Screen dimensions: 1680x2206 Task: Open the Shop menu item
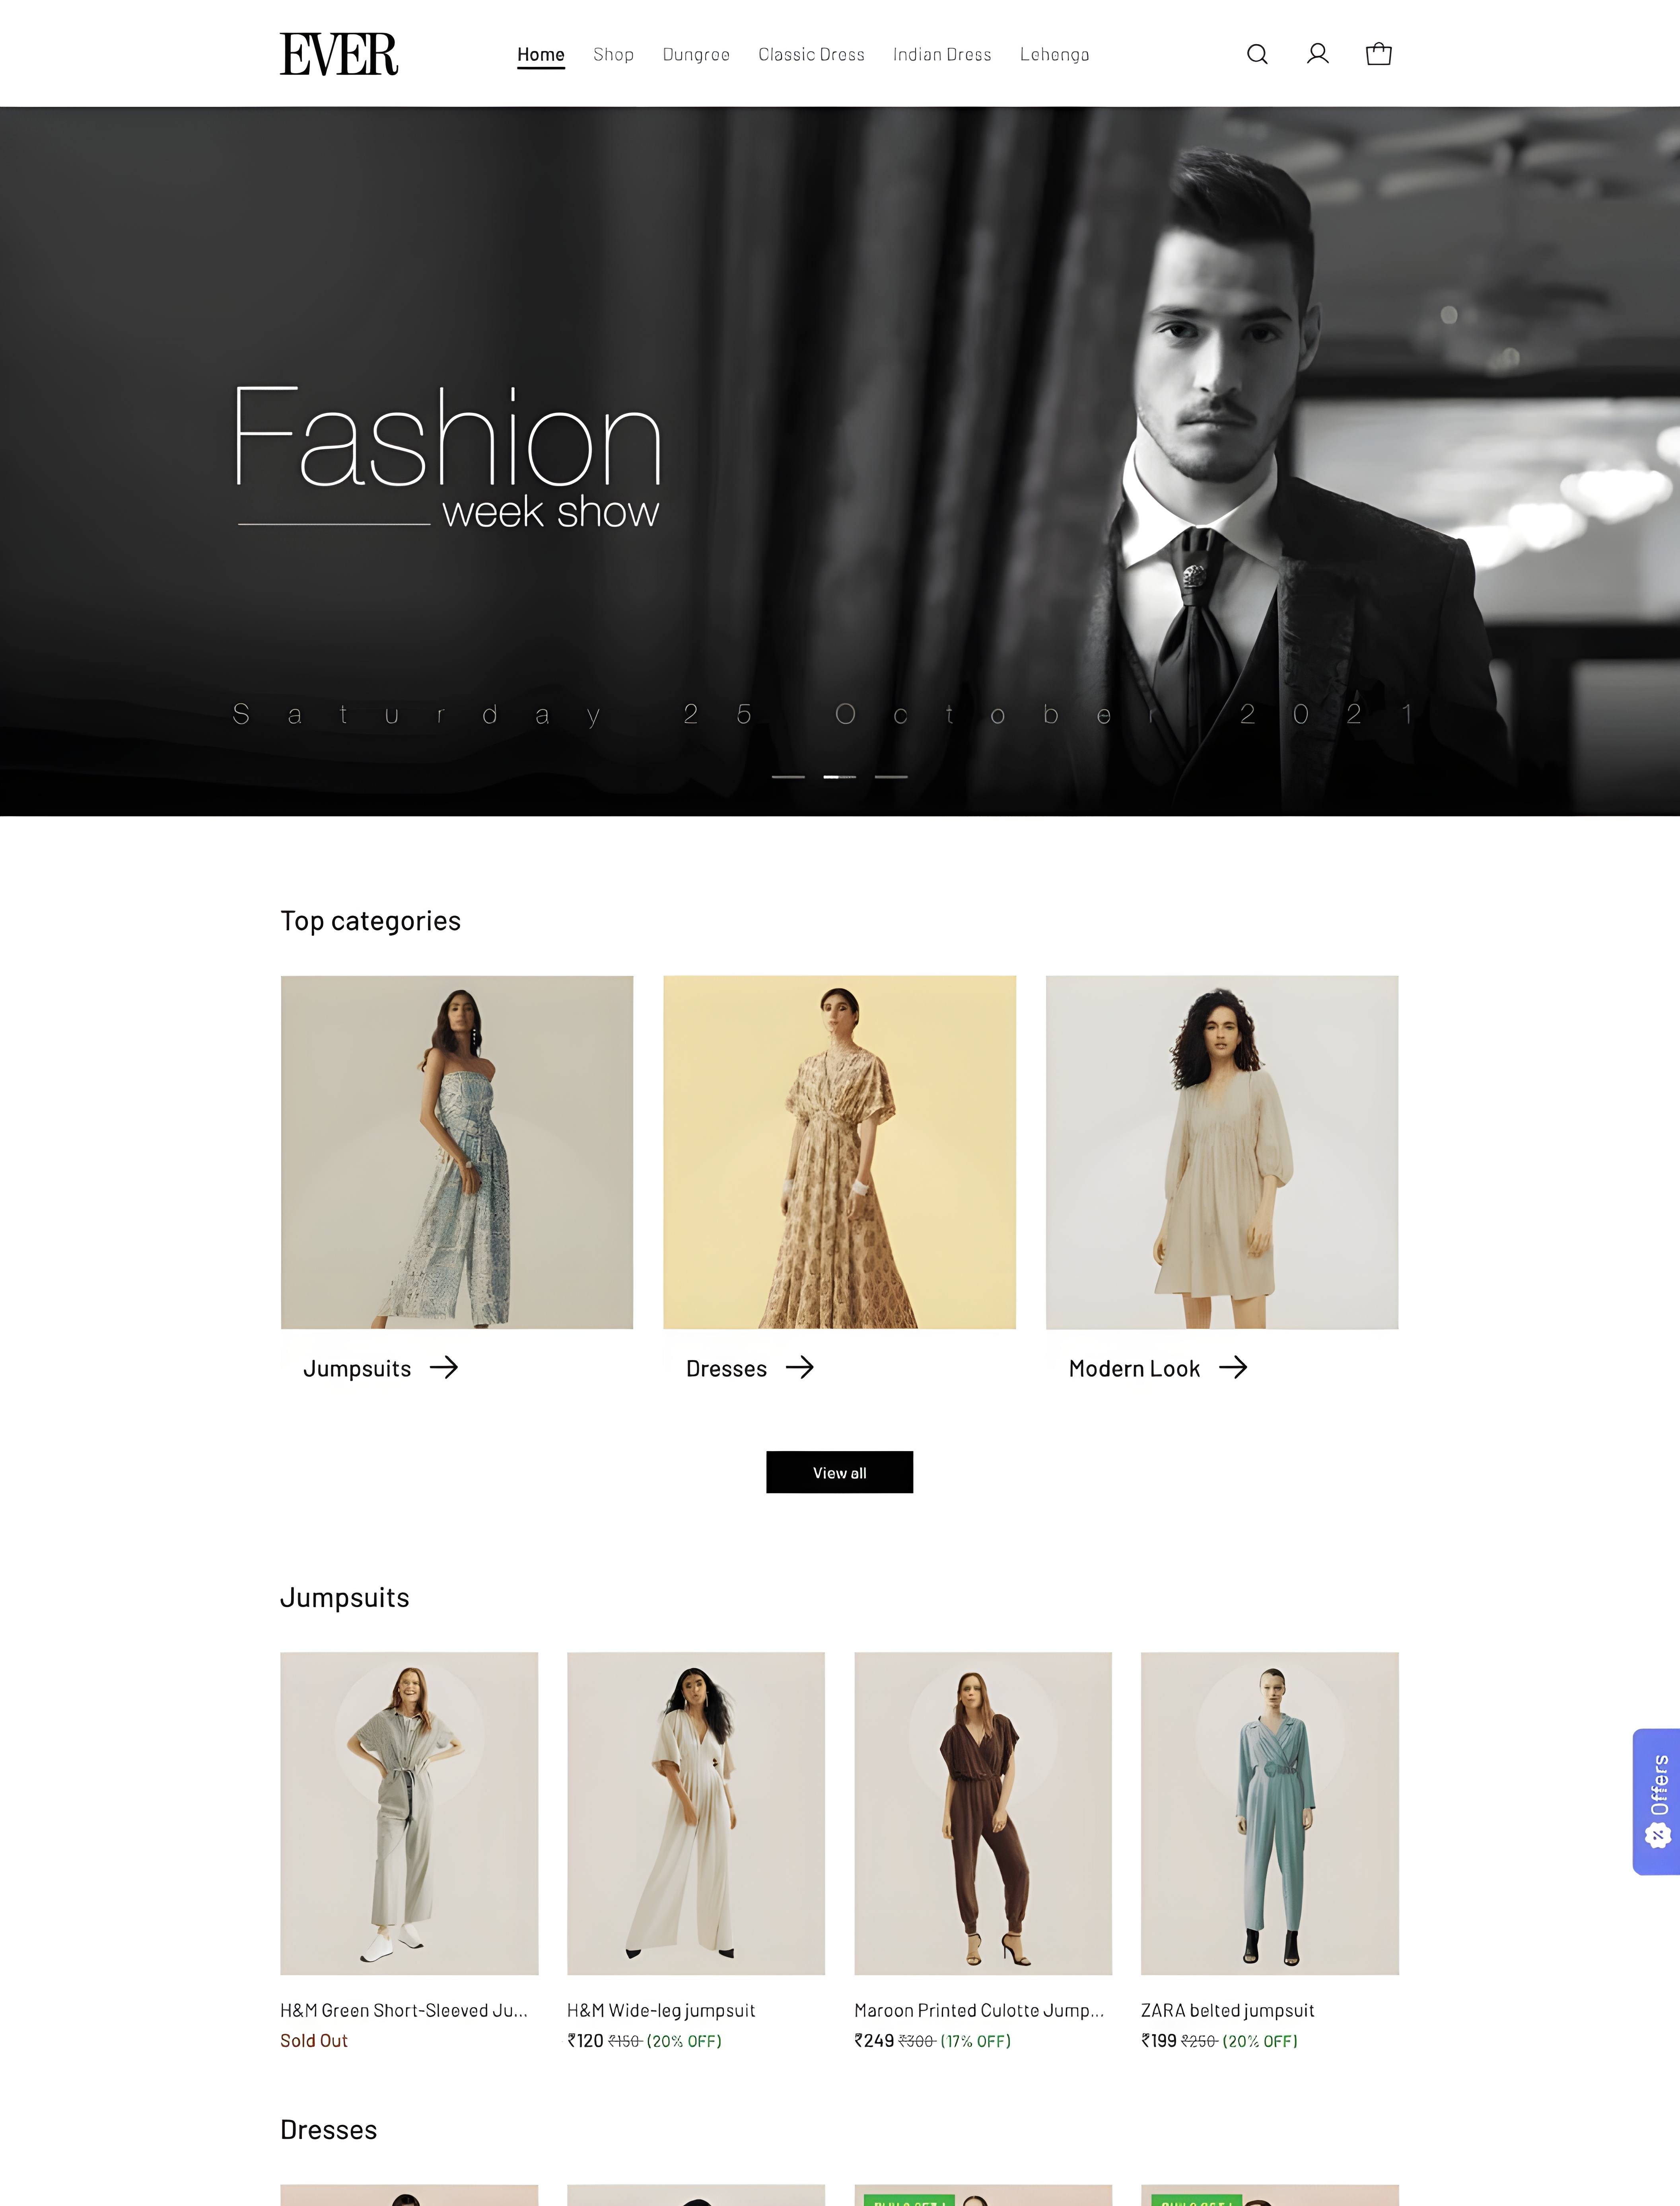point(613,55)
